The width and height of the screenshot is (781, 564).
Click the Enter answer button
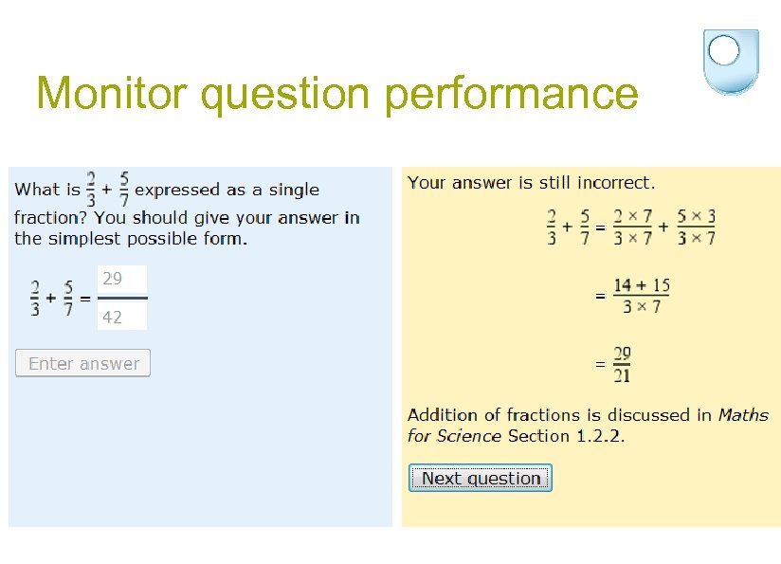coord(82,363)
